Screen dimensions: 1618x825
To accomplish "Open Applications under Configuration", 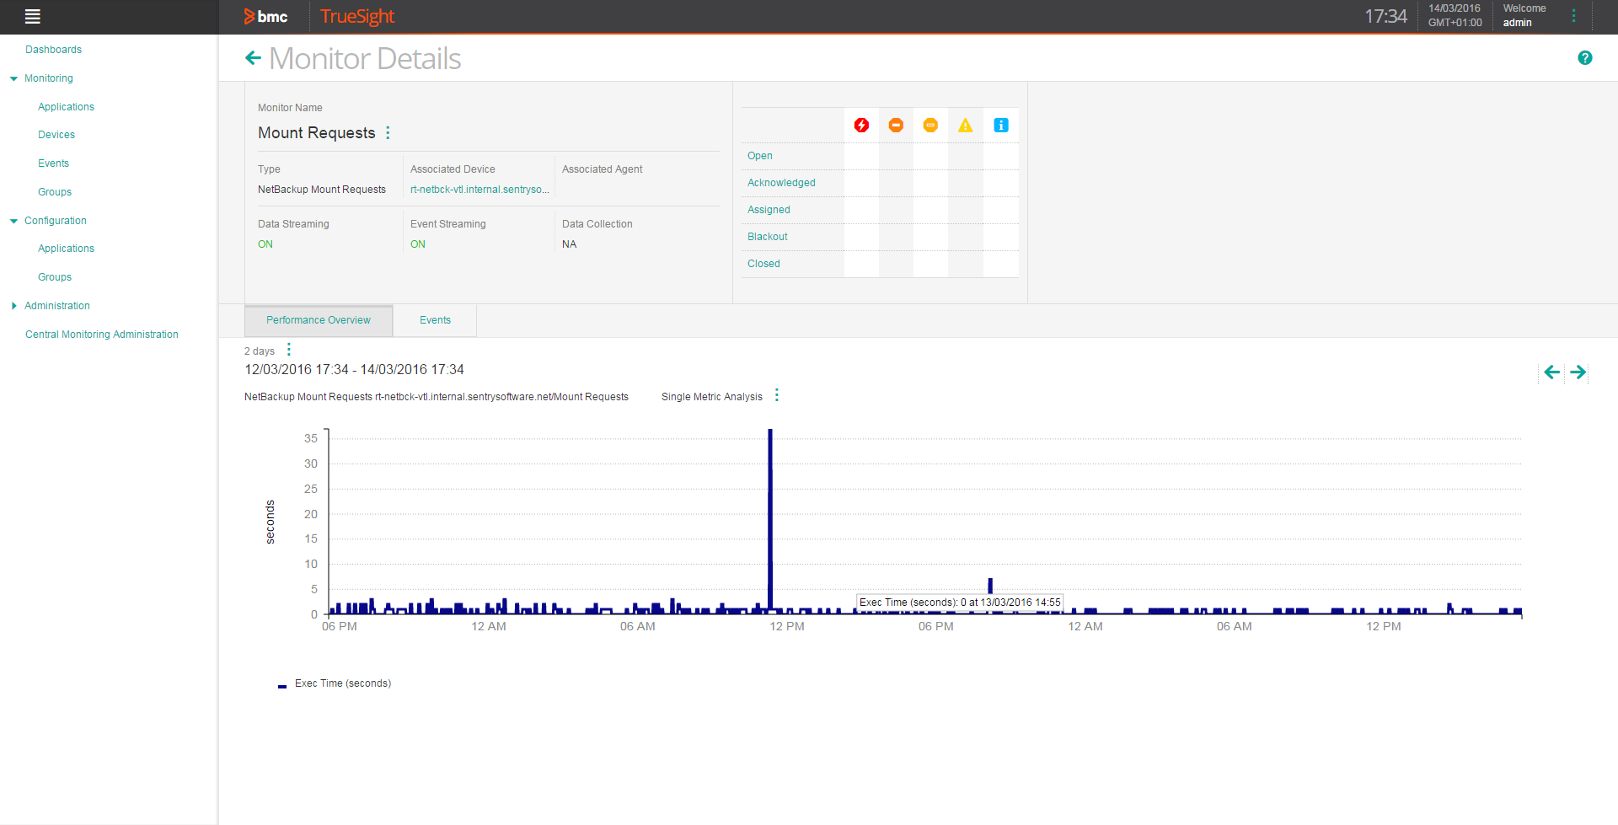I will [x=66, y=249].
